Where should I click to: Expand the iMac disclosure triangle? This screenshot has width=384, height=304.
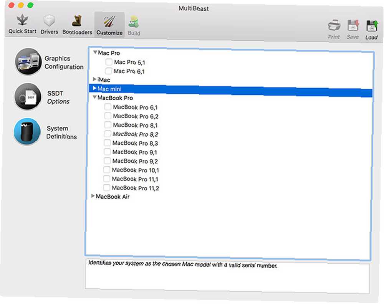(94, 79)
